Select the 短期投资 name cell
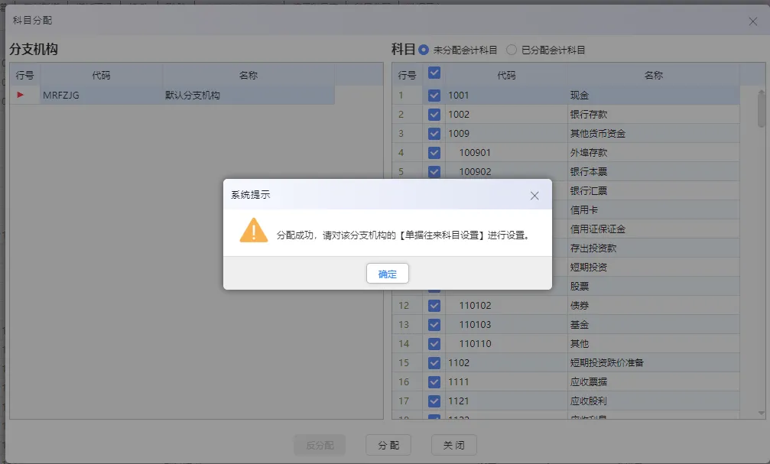Image resolution: width=770 pixels, height=464 pixels. (x=654, y=267)
